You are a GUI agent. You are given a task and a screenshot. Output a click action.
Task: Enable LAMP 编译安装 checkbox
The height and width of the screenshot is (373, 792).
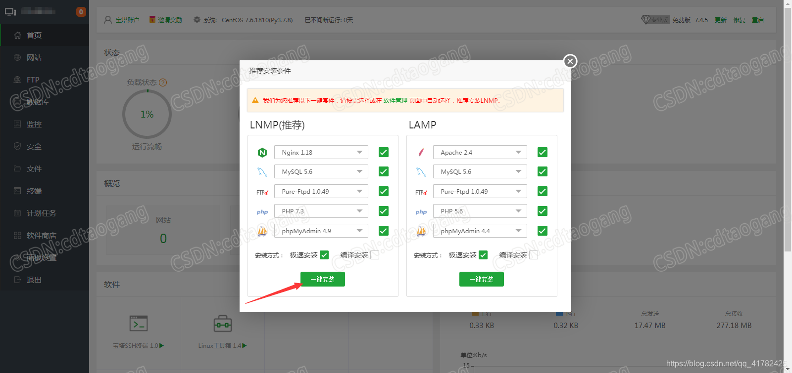point(534,255)
